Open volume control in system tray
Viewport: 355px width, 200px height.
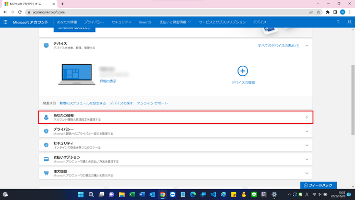click(319, 194)
